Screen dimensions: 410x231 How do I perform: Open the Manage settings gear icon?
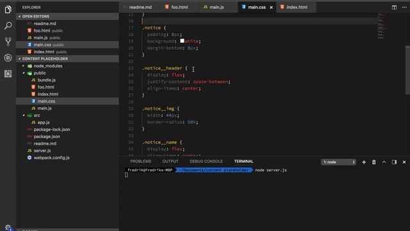pyautogui.click(x=8, y=227)
